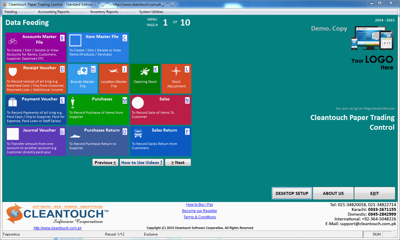Click the airplane icon on Location Master File

click(113, 71)
